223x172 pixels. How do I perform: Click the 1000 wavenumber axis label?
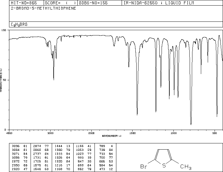173,133
